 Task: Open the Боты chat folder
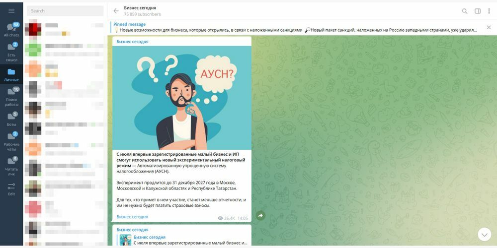11,119
